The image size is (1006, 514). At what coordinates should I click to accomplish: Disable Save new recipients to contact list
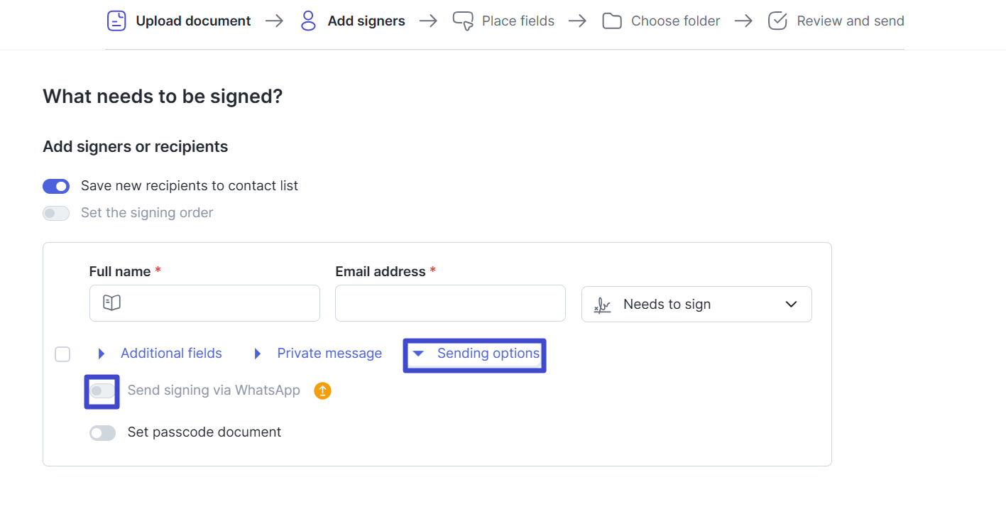pos(56,186)
